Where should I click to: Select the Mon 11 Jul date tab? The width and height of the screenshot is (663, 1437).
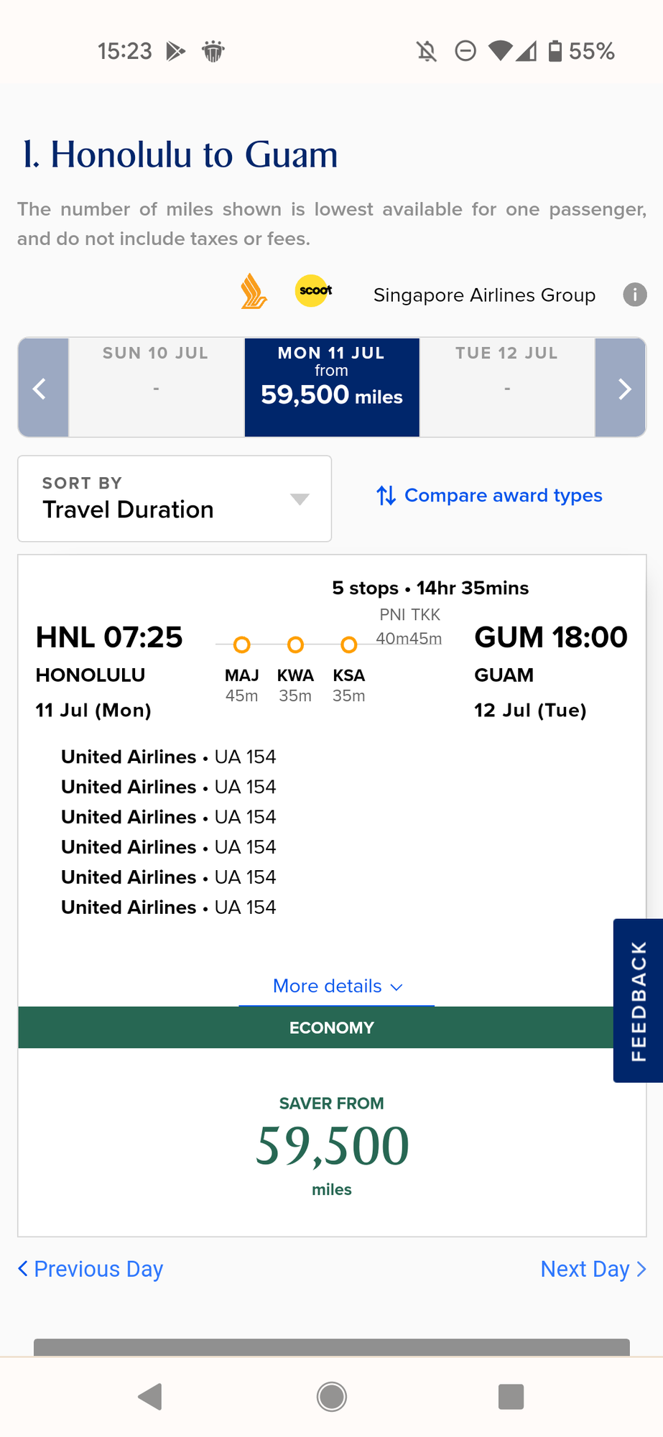(332, 387)
